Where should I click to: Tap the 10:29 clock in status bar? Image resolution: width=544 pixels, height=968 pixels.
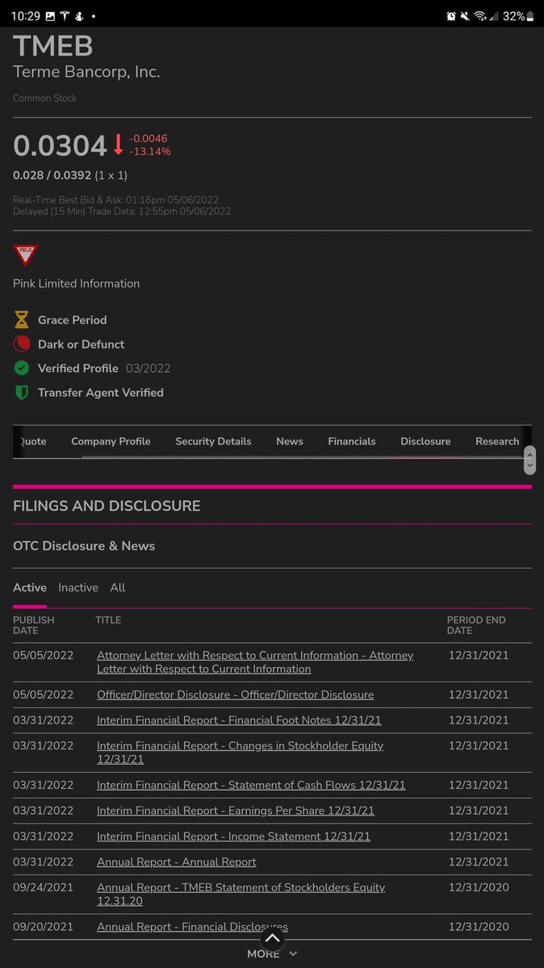pyautogui.click(x=25, y=16)
